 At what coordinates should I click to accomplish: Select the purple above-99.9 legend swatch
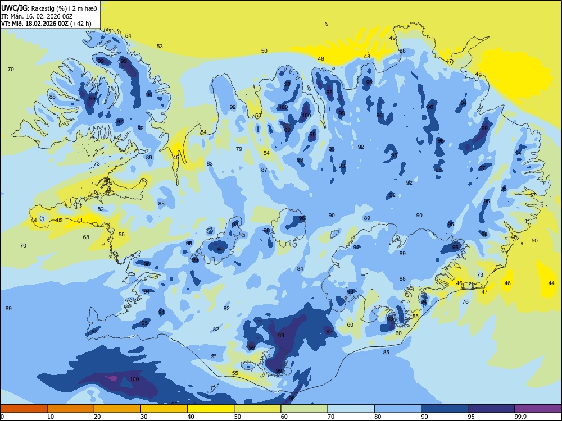(538, 409)
